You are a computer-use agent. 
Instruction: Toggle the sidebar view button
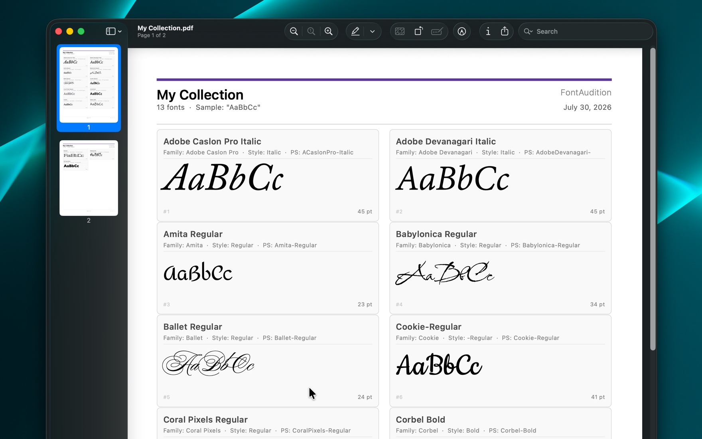(110, 31)
